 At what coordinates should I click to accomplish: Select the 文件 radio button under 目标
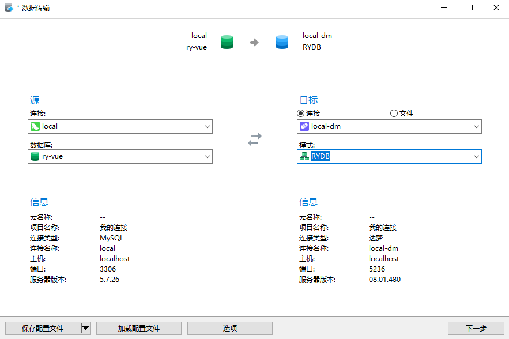(x=394, y=113)
